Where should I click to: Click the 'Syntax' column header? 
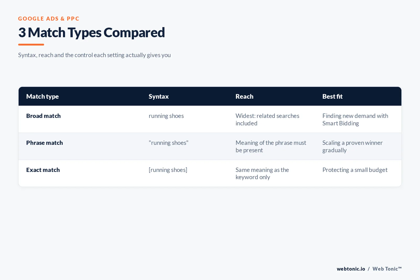click(159, 97)
